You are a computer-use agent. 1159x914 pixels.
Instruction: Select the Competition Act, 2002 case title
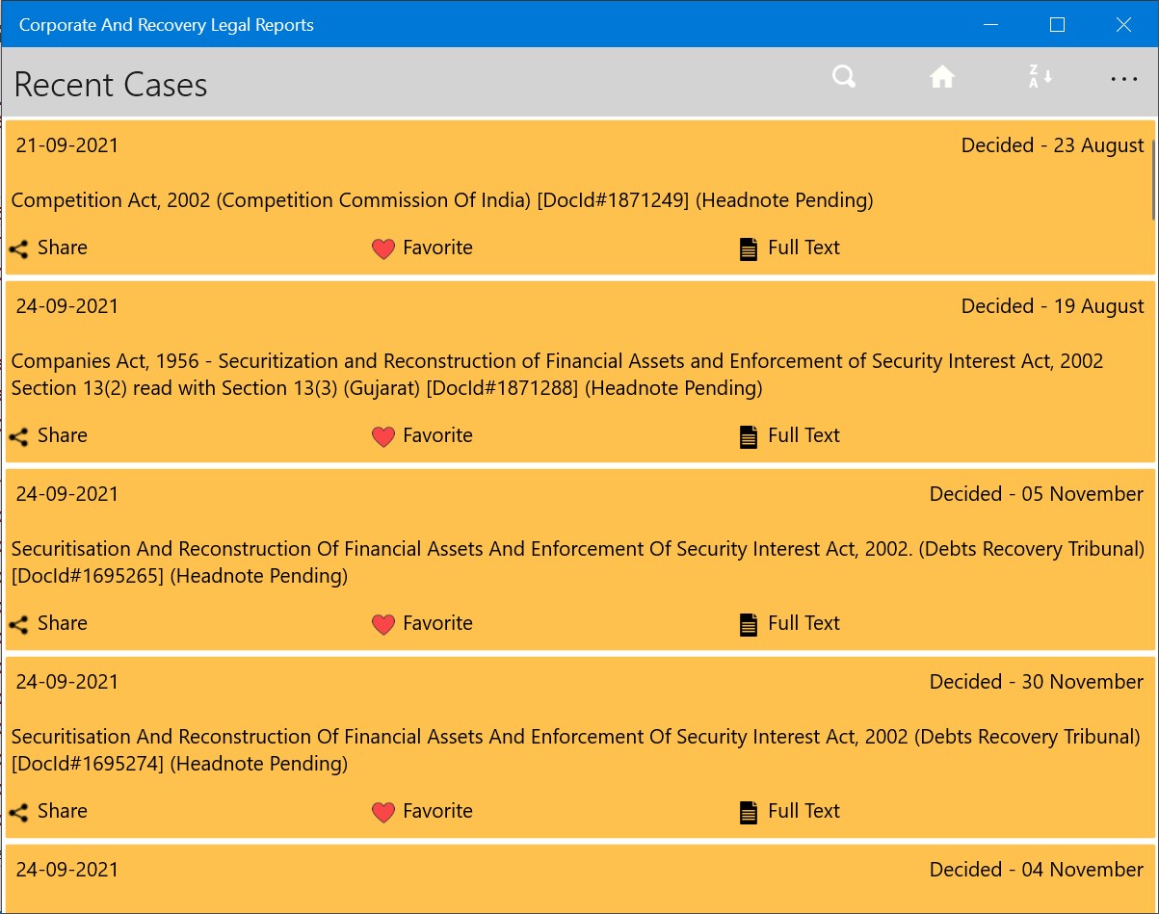(x=441, y=200)
